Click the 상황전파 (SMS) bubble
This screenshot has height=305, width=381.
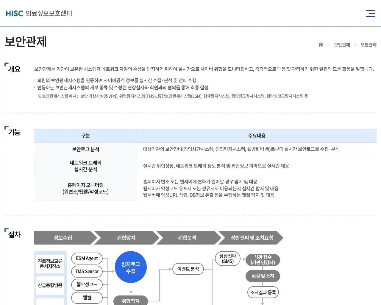click(228, 259)
